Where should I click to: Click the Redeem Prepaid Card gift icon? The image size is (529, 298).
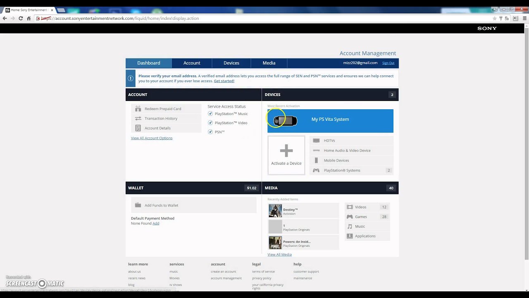click(138, 109)
